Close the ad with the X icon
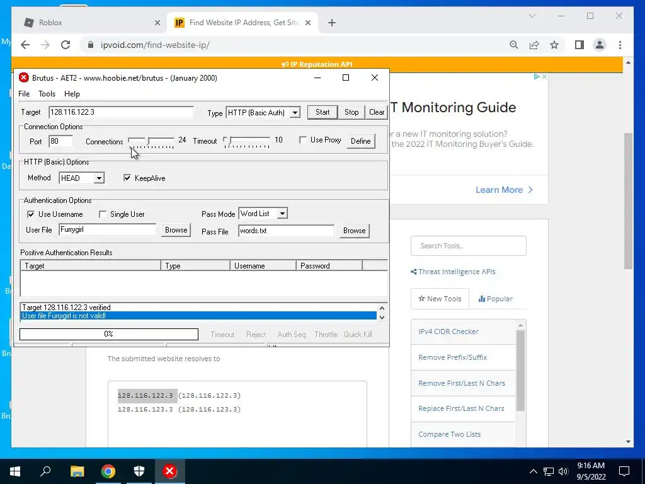The image size is (645, 484). point(544,76)
